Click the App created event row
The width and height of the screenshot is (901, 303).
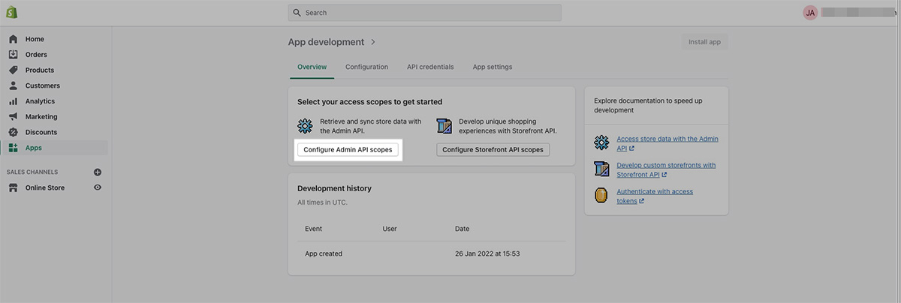coord(432,253)
